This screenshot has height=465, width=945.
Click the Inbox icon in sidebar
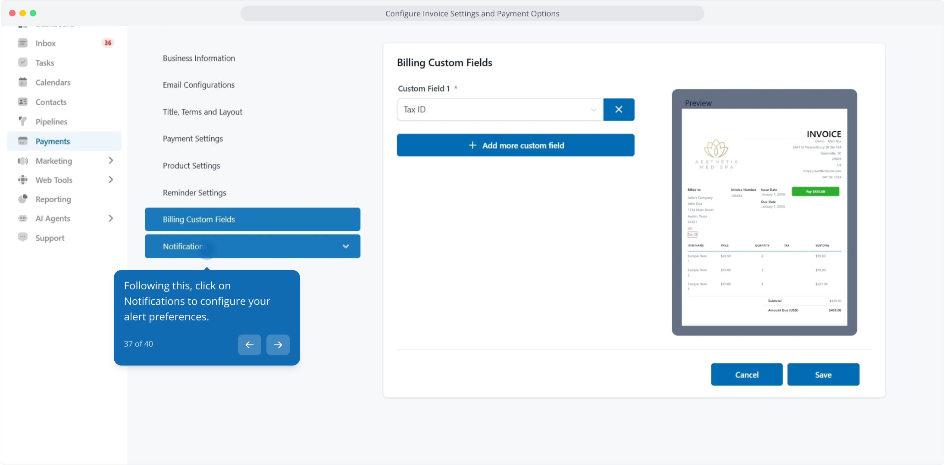tap(23, 43)
